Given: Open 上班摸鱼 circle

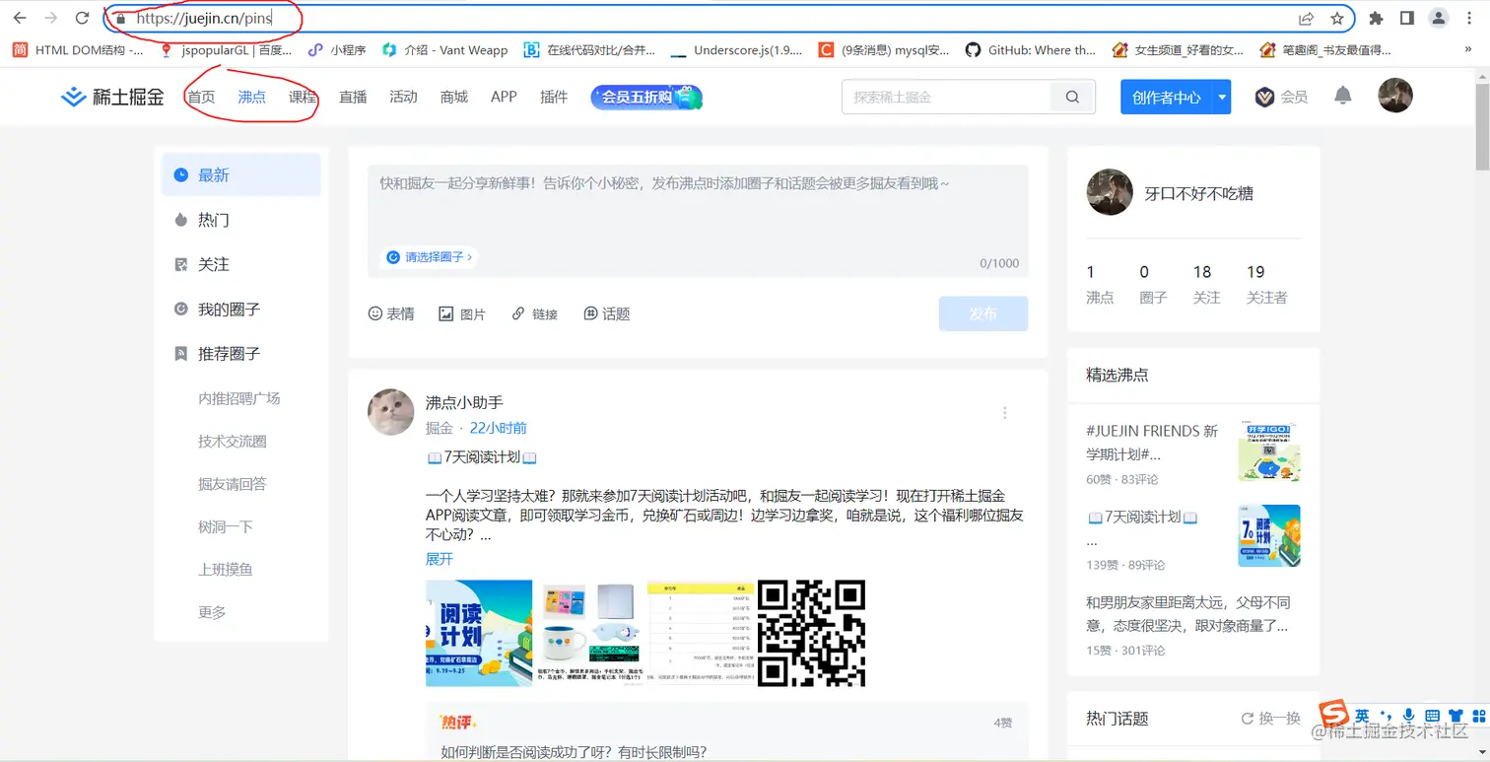Looking at the screenshot, I should 225,569.
